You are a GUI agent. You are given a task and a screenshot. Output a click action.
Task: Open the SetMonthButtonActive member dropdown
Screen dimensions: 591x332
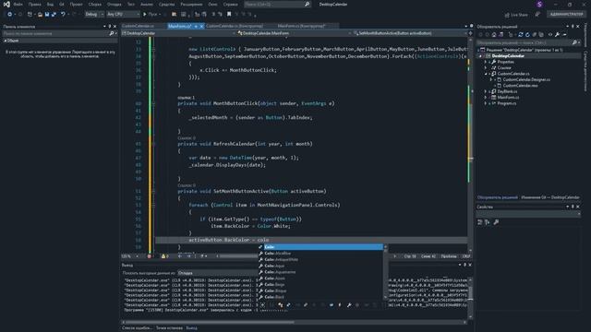[x=410, y=33]
